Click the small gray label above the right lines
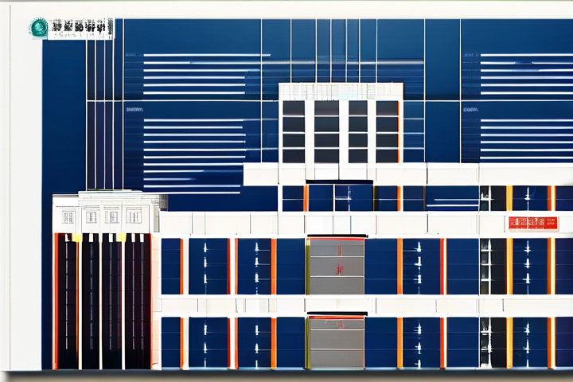 point(470,109)
